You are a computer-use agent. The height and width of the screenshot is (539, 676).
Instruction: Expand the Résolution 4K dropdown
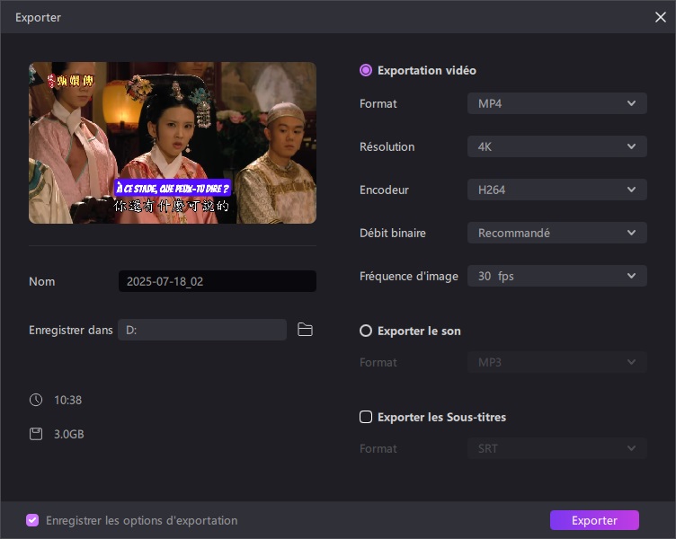tap(556, 146)
